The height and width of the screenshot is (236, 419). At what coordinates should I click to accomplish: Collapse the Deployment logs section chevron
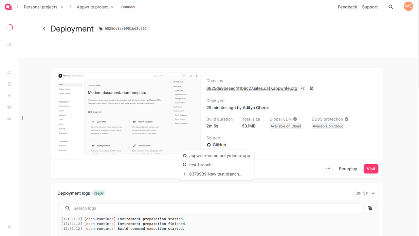coord(373,193)
